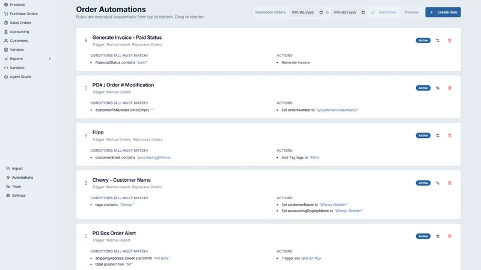The image size is (481, 270).
Task: Click the Bot ID value in Trigger Bot action
Action: [x=311, y=258]
